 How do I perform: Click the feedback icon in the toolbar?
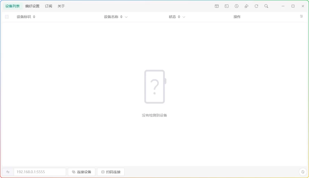point(247,6)
